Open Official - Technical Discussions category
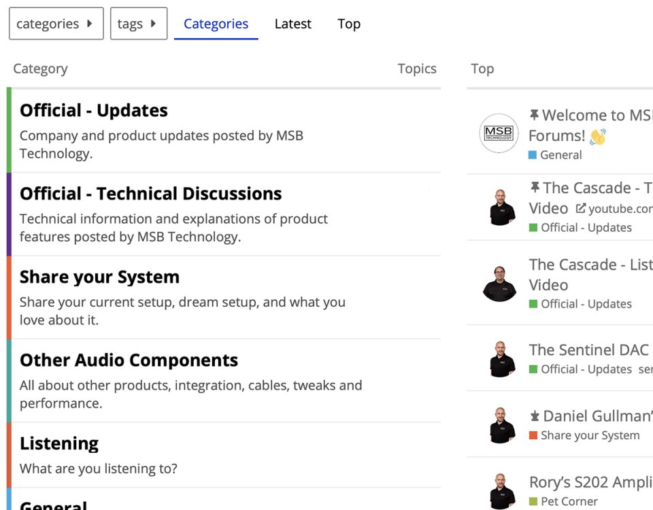653x510 pixels. pyautogui.click(x=151, y=194)
